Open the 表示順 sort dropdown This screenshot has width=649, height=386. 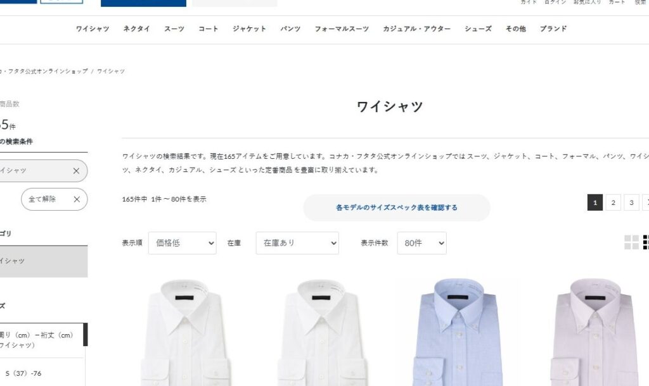[x=182, y=243]
